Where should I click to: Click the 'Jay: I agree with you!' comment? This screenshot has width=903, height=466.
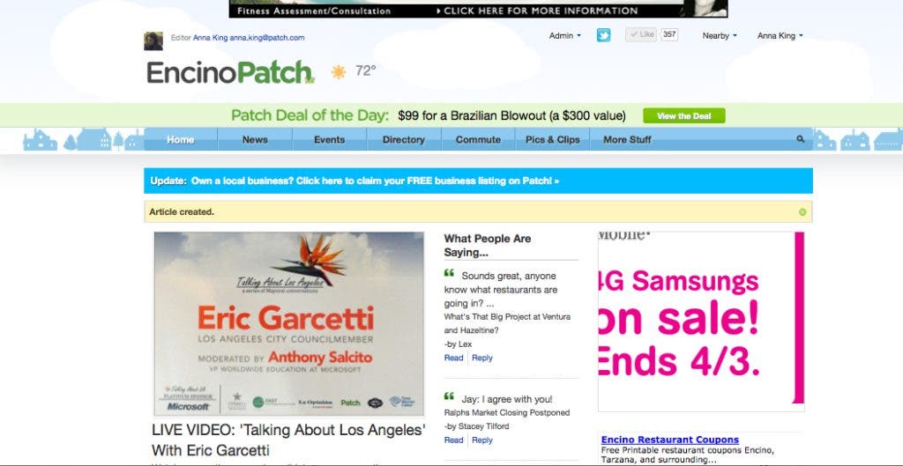click(507, 399)
